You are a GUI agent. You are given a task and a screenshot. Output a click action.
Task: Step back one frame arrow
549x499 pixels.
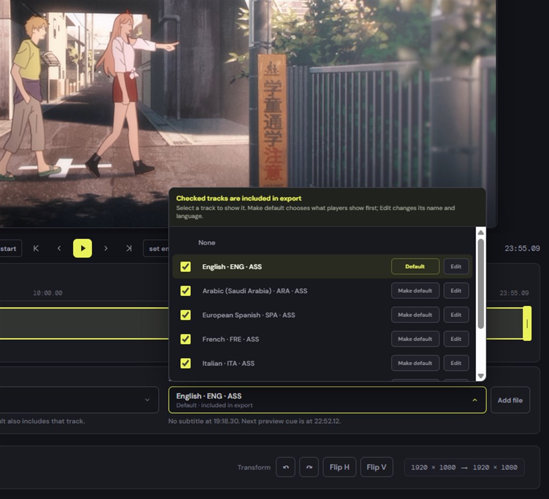(x=59, y=248)
